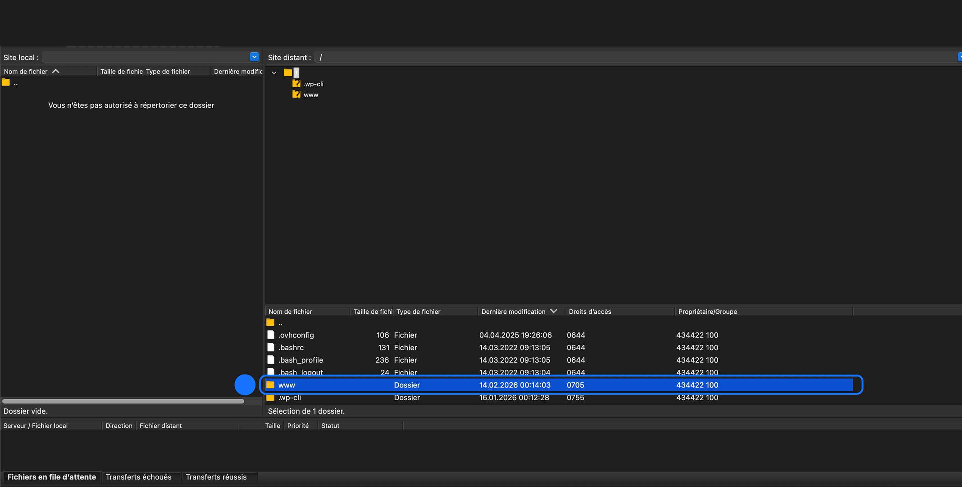Sort remote files by Dernière modification
Screen dimensions: 962x487
click(x=514, y=311)
